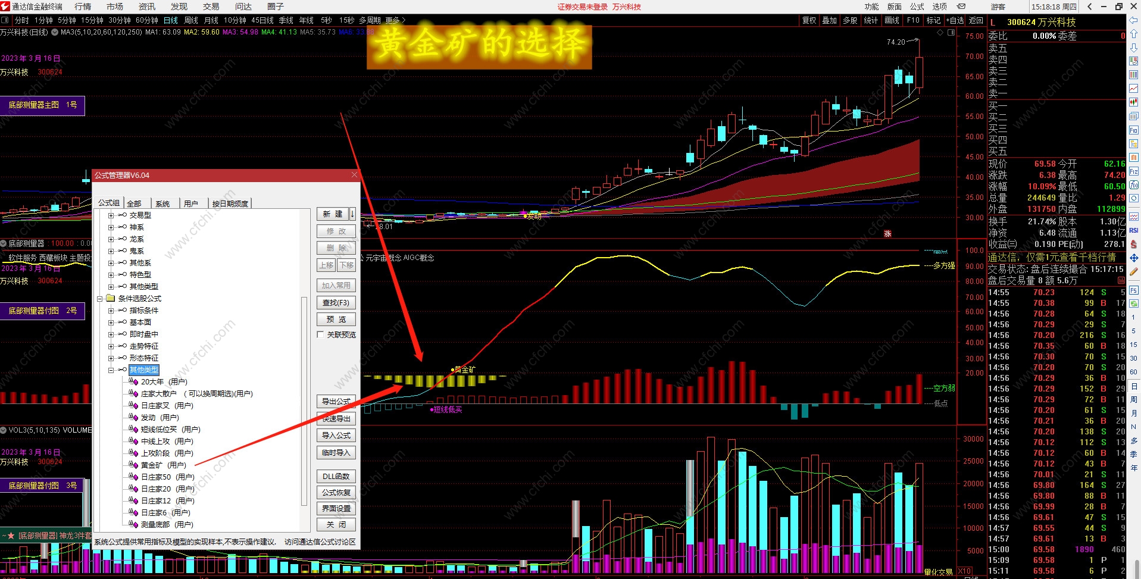The width and height of the screenshot is (1141, 579).
Task: Open the multi-window icon in right sidebar
Action: pos(1133,115)
